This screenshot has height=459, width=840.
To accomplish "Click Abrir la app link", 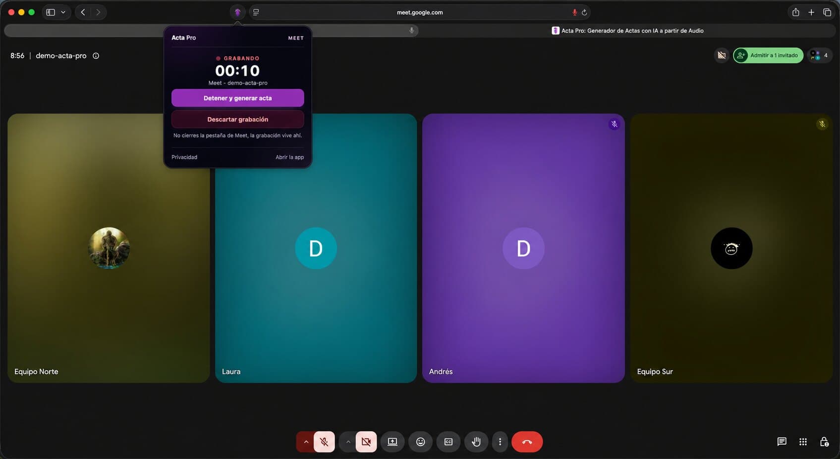I will [x=290, y=157].
